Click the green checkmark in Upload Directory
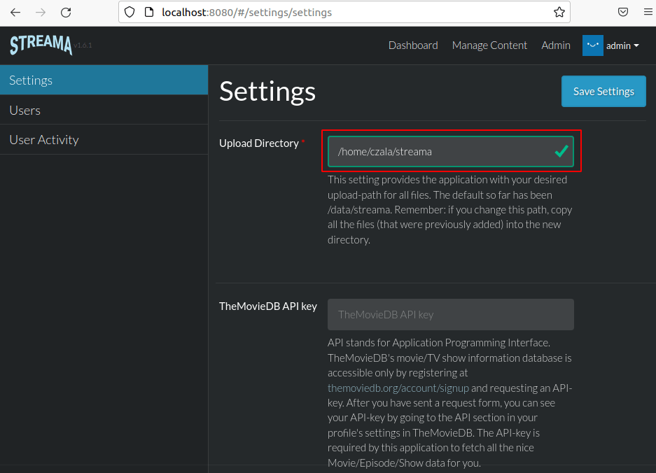The image size is (656, 473). pos(561,151)
